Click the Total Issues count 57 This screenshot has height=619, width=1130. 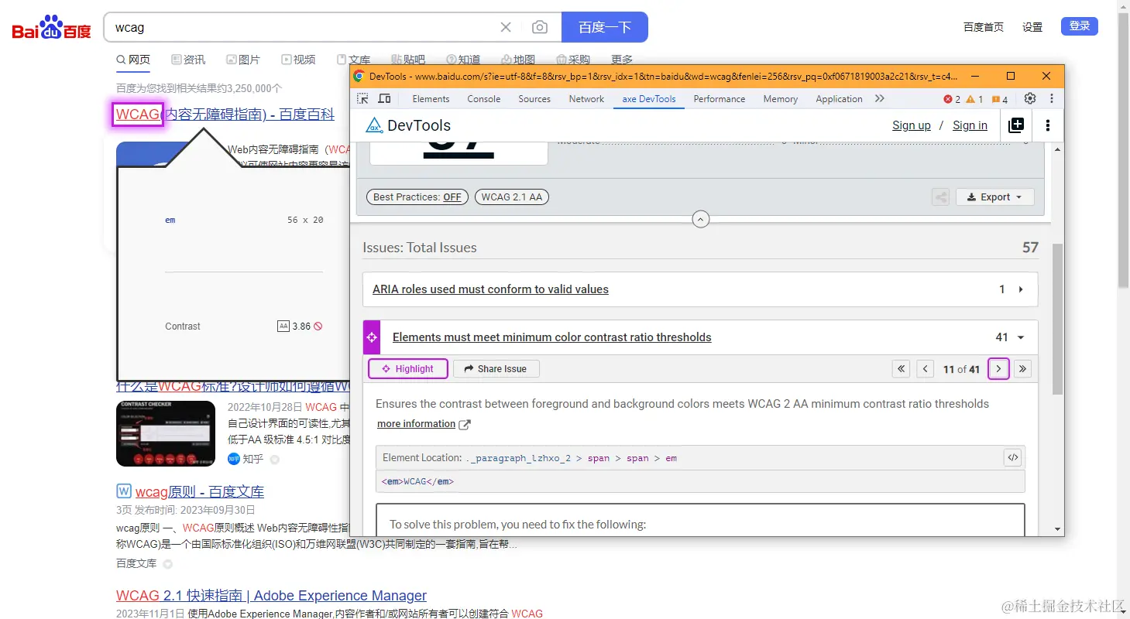click(1030, 248)
